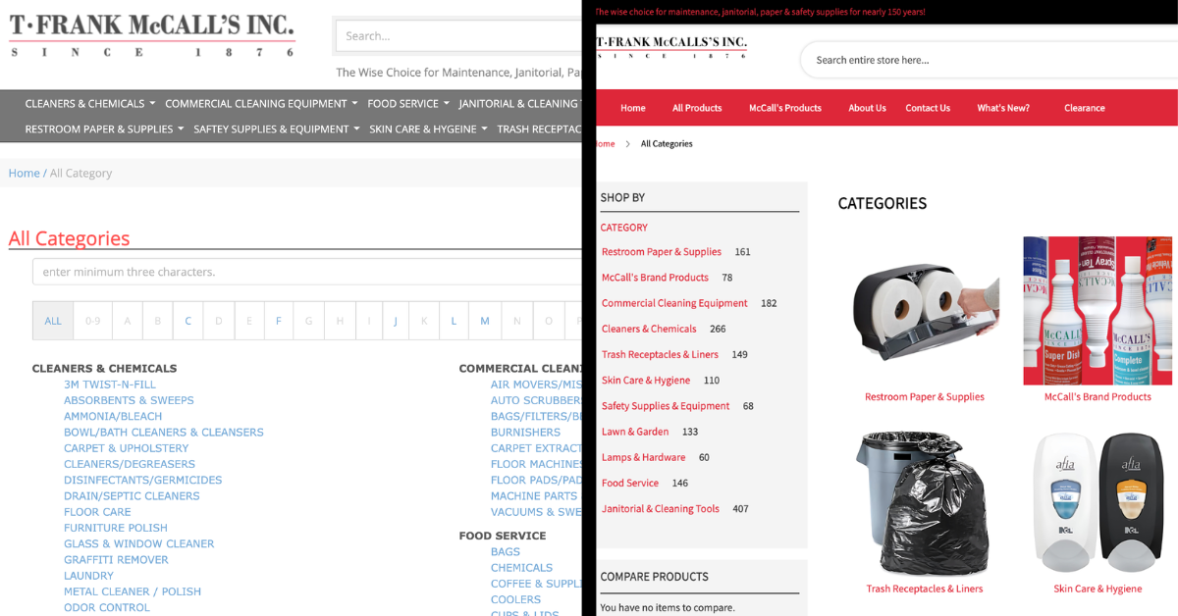Open BOWL/BATH CLEANERS & CLEANSERS link

coord(164,432)
